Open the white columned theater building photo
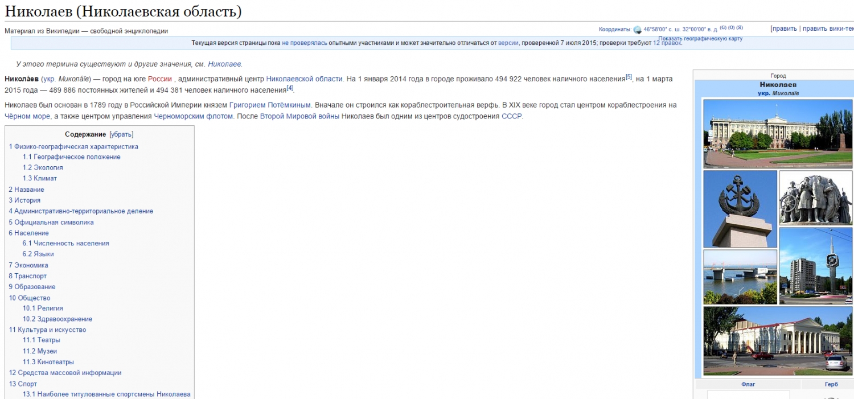The width and height of the screenshot is (854, 399). pos(777,341)
